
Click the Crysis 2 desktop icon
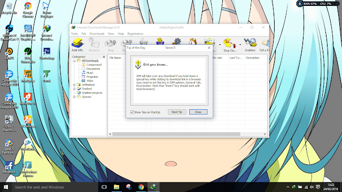[x=9, y=123]
